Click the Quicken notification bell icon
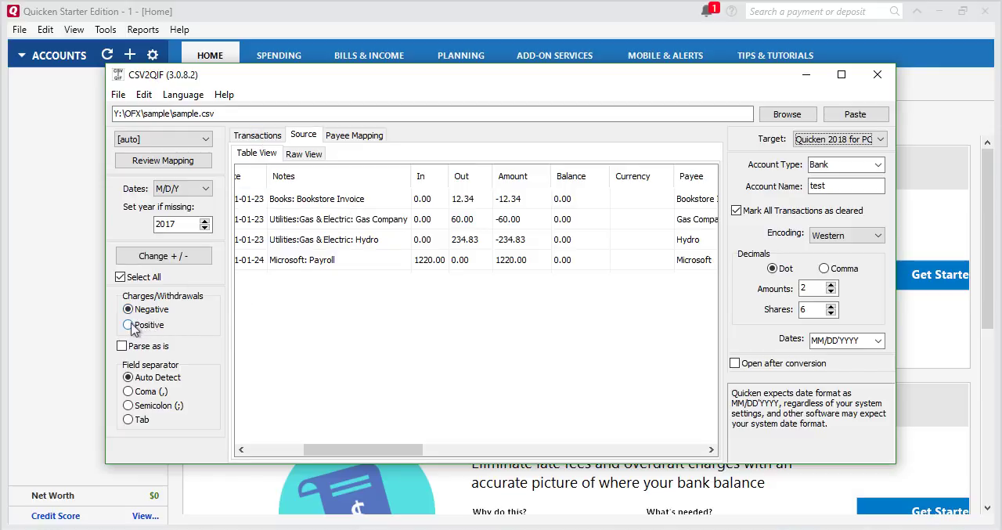 point(706,11)
